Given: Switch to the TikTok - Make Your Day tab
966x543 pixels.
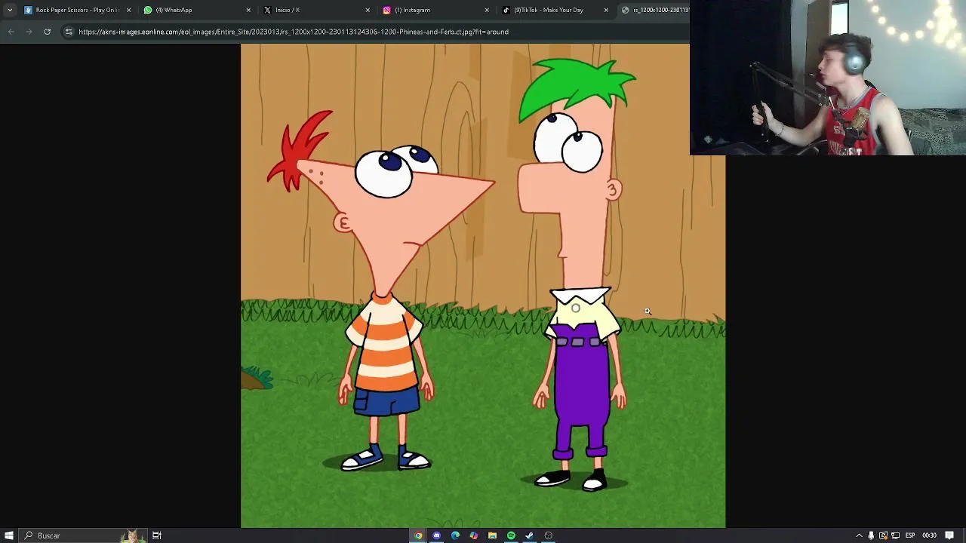Looking at the screenshot, I should coord(555,10).
